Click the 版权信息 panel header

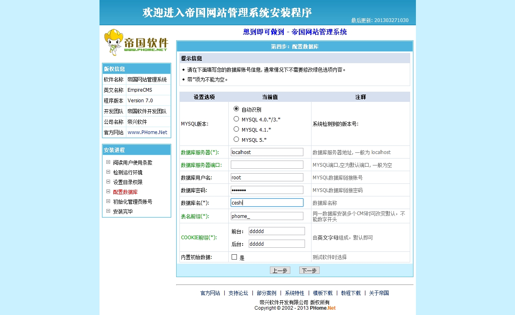point(137,69)
